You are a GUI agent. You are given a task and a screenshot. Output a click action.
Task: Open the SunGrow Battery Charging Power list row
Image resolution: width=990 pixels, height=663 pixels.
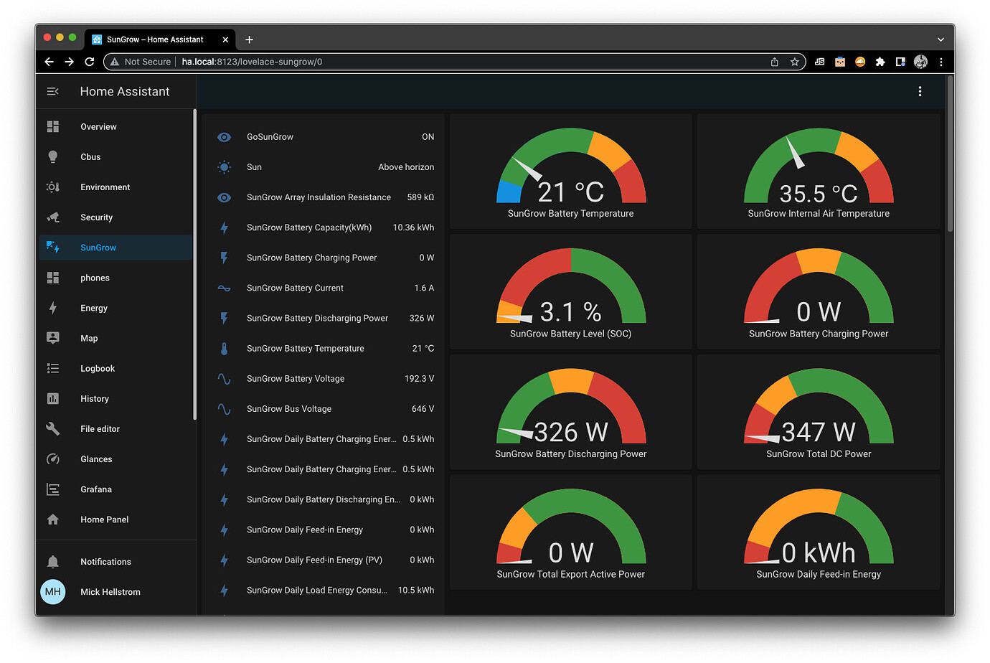(325, 258)
